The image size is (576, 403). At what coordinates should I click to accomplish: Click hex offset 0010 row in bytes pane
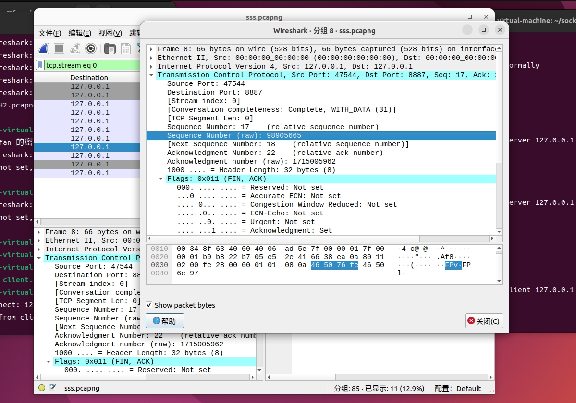point(159,249)
